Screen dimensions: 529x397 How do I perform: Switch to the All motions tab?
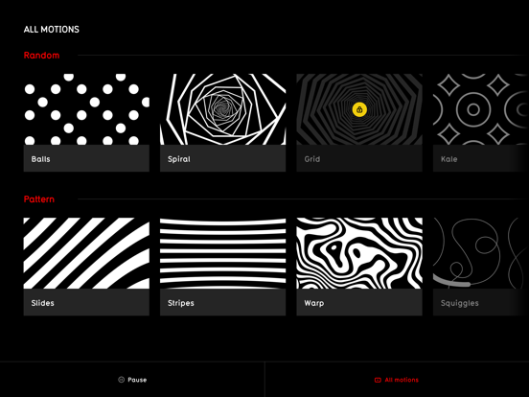397,380
